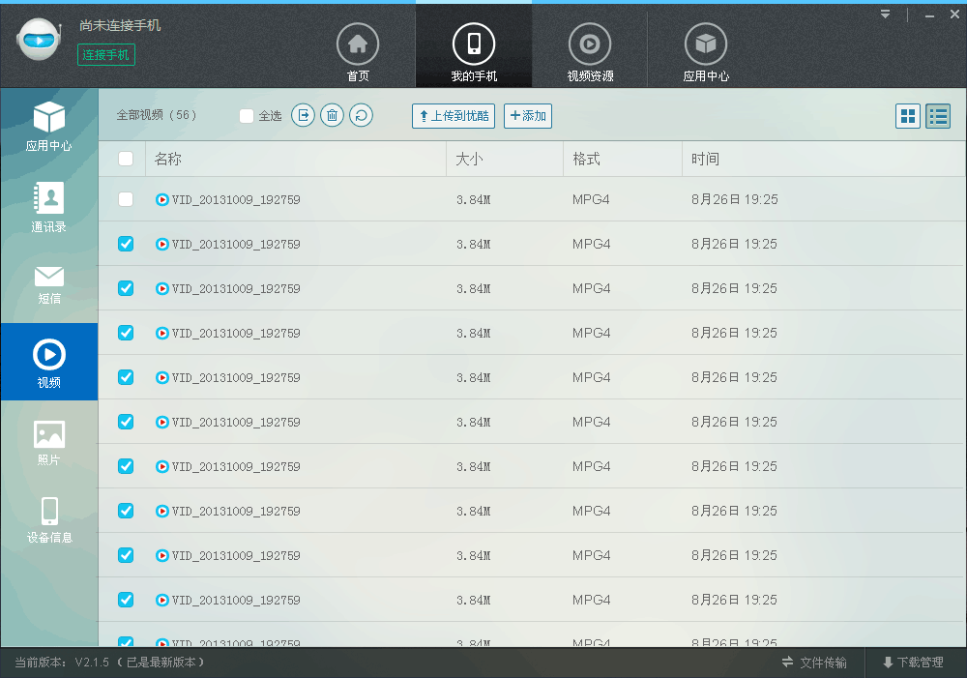Click the export videos icon in toolbar
The width and height of the screenshot is (967, 678).
(x=304, y=116)
